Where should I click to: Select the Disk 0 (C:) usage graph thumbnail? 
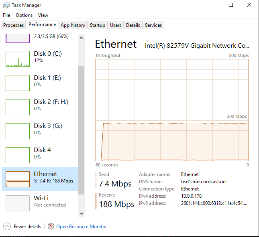(18, 59)
